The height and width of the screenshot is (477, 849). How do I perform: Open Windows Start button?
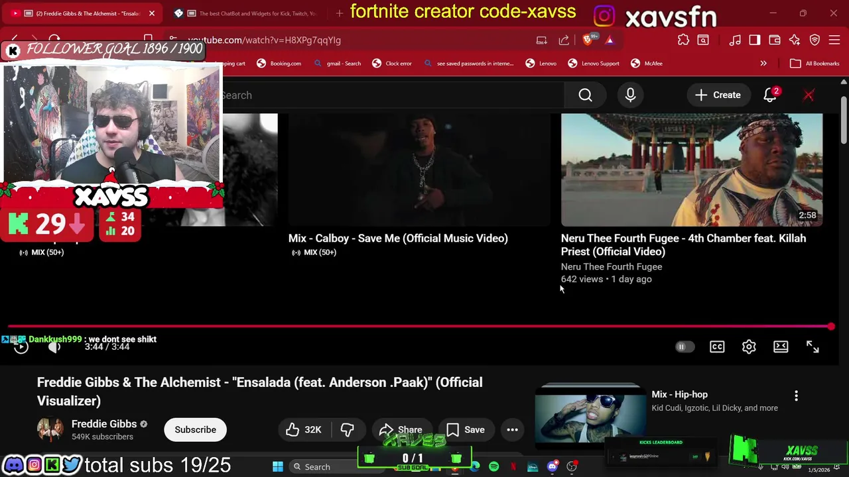tap(278, 466)
